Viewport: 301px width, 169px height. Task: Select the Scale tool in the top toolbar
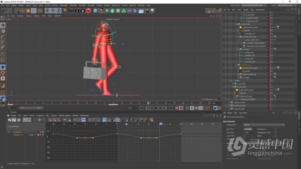pyautogui.click(x=28, y=11)
